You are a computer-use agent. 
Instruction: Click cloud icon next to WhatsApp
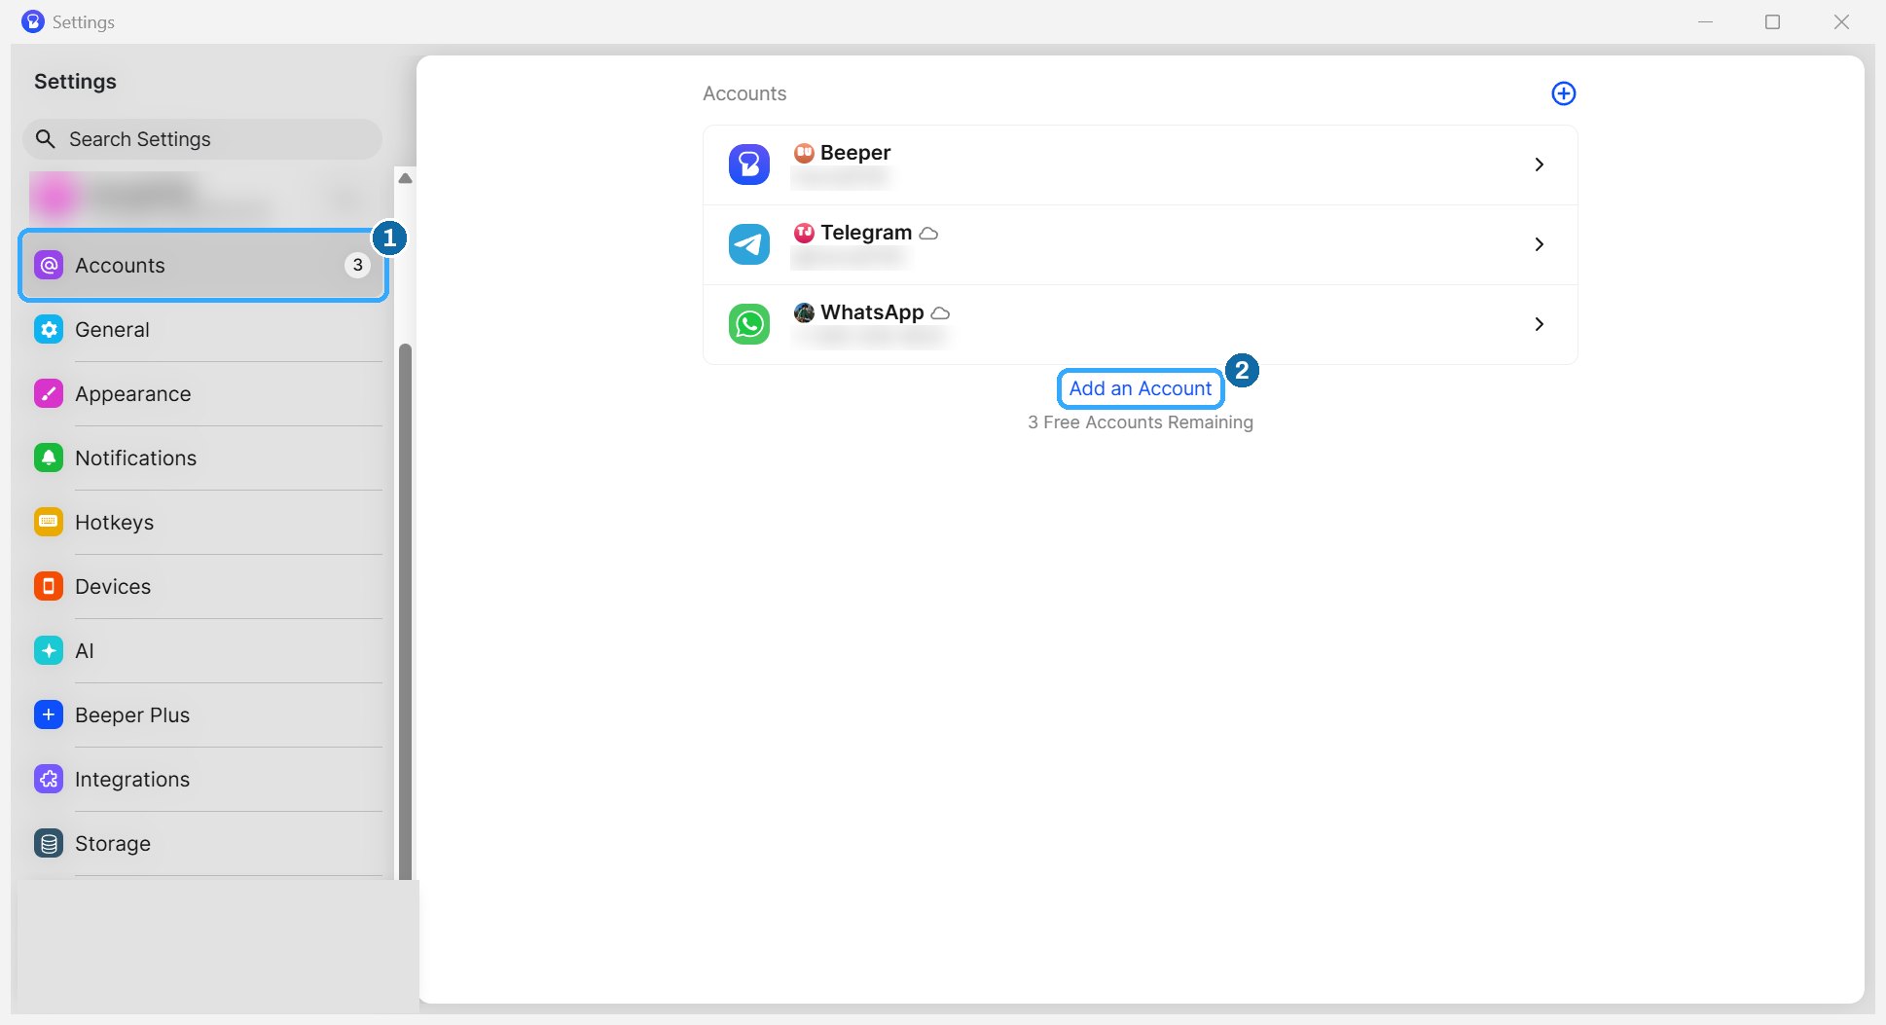click(x=940, y=313)
